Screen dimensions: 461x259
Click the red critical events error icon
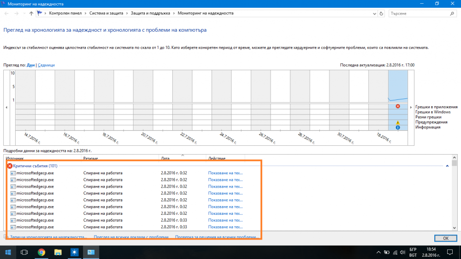pyautogui.click(x=10, y=166)
